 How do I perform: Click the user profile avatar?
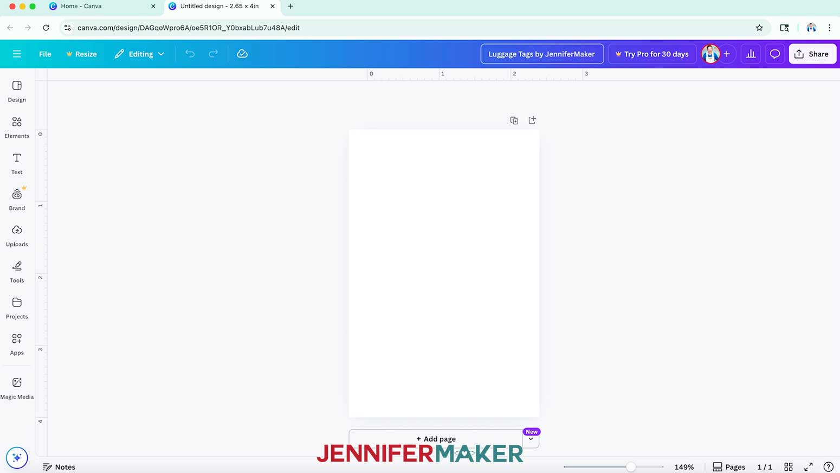(710, 54)
